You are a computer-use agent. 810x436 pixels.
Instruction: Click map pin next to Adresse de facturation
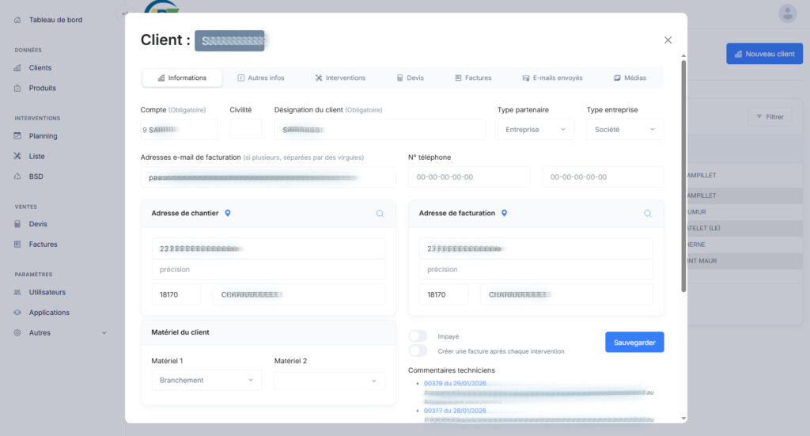[x=504, y=213]
